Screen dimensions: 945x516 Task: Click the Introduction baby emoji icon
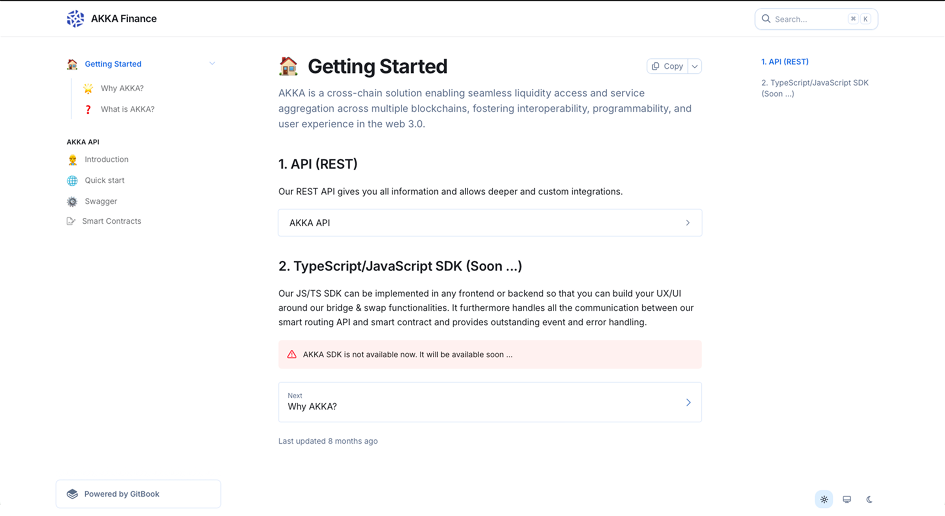[x=72, y=159]
